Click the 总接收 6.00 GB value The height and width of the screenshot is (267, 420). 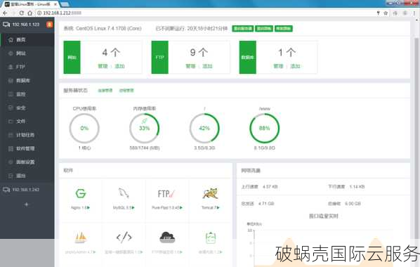[x=353, y=204]
